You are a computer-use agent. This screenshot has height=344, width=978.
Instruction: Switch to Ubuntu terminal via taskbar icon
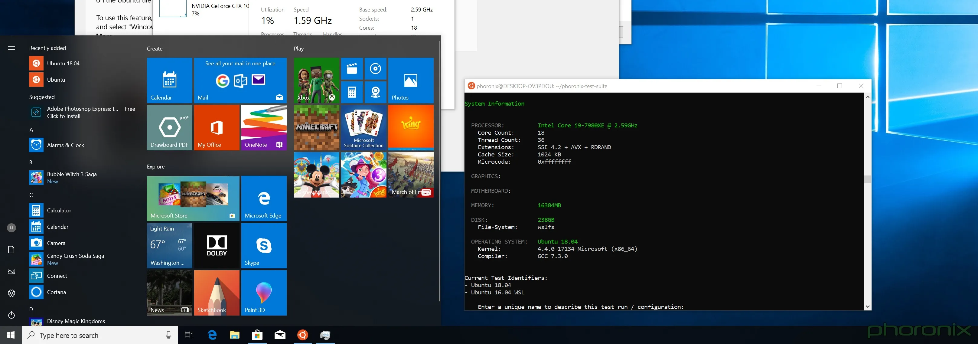pos(303,335)
